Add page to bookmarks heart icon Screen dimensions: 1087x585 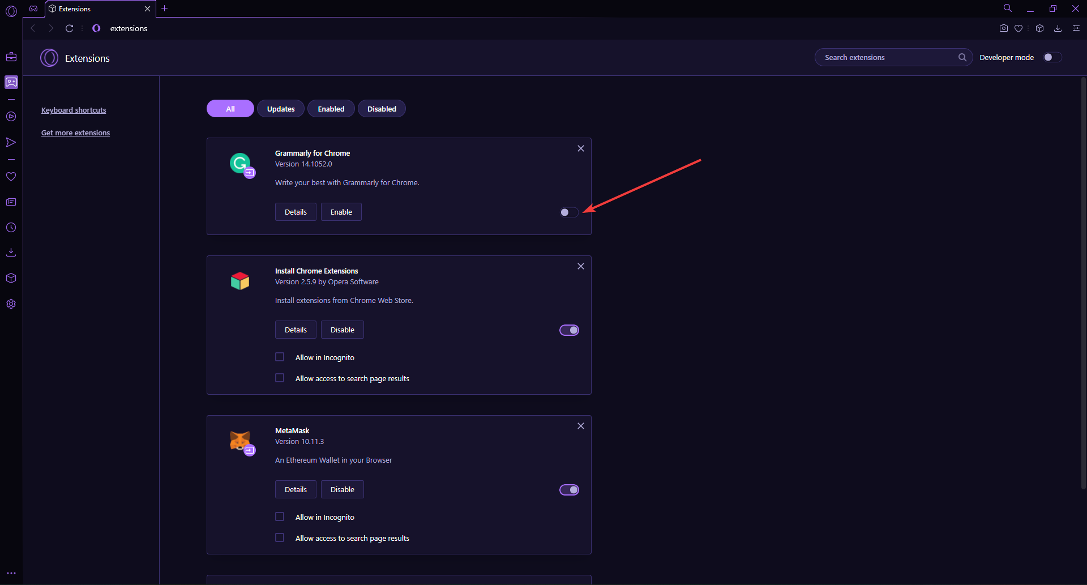click(x=1018, y=28)
